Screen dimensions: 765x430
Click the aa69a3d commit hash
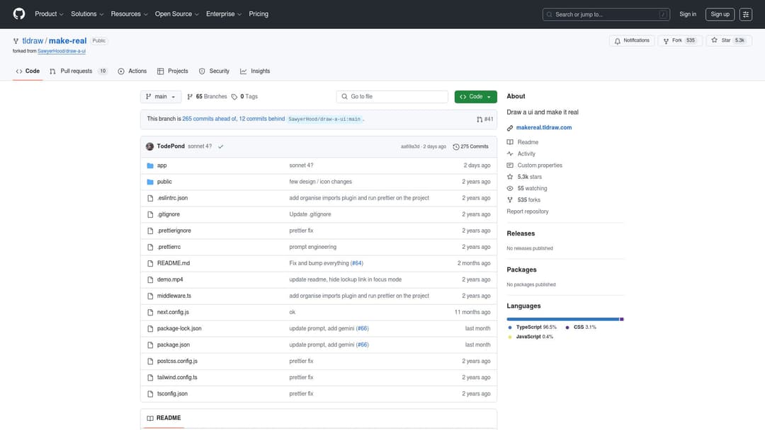tap(410, 146)
